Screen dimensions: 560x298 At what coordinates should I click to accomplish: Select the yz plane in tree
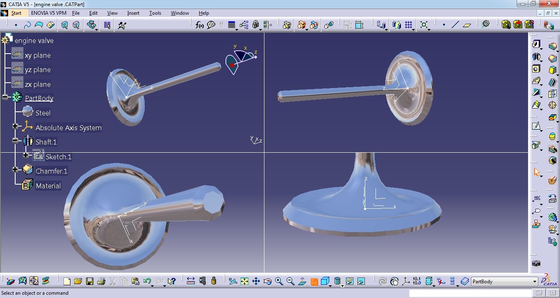coord(38,70)
